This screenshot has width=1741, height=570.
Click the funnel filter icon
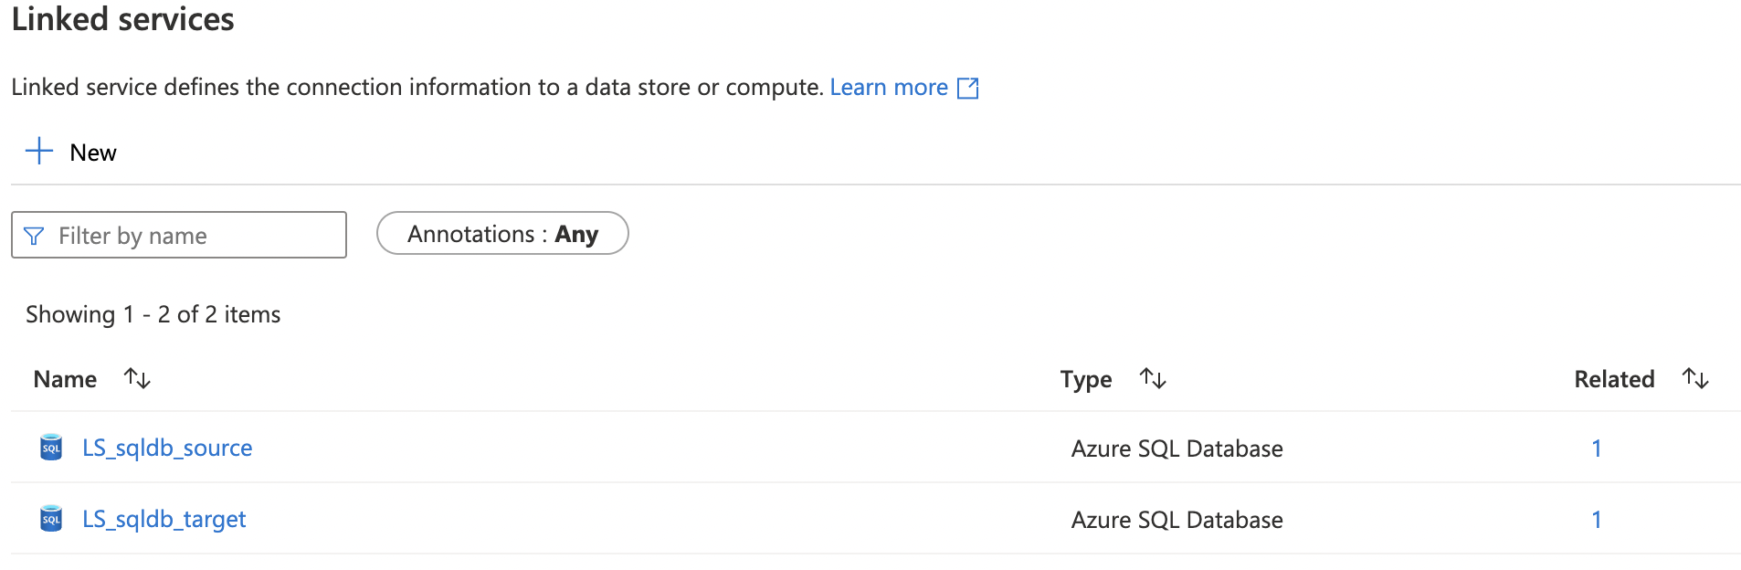point(34,236)
